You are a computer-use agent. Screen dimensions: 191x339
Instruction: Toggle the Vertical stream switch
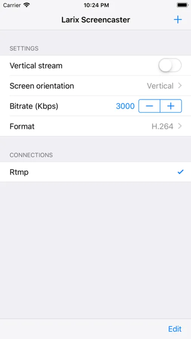pyautogui.click(x=170, y=65)
